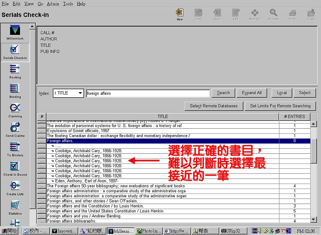Click the foreign affairs search field

pyautogui.click(x=148, y=93)
